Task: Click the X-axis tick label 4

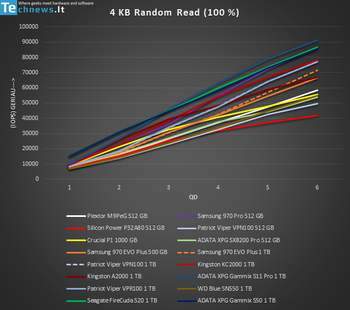Action: point(218,187)
